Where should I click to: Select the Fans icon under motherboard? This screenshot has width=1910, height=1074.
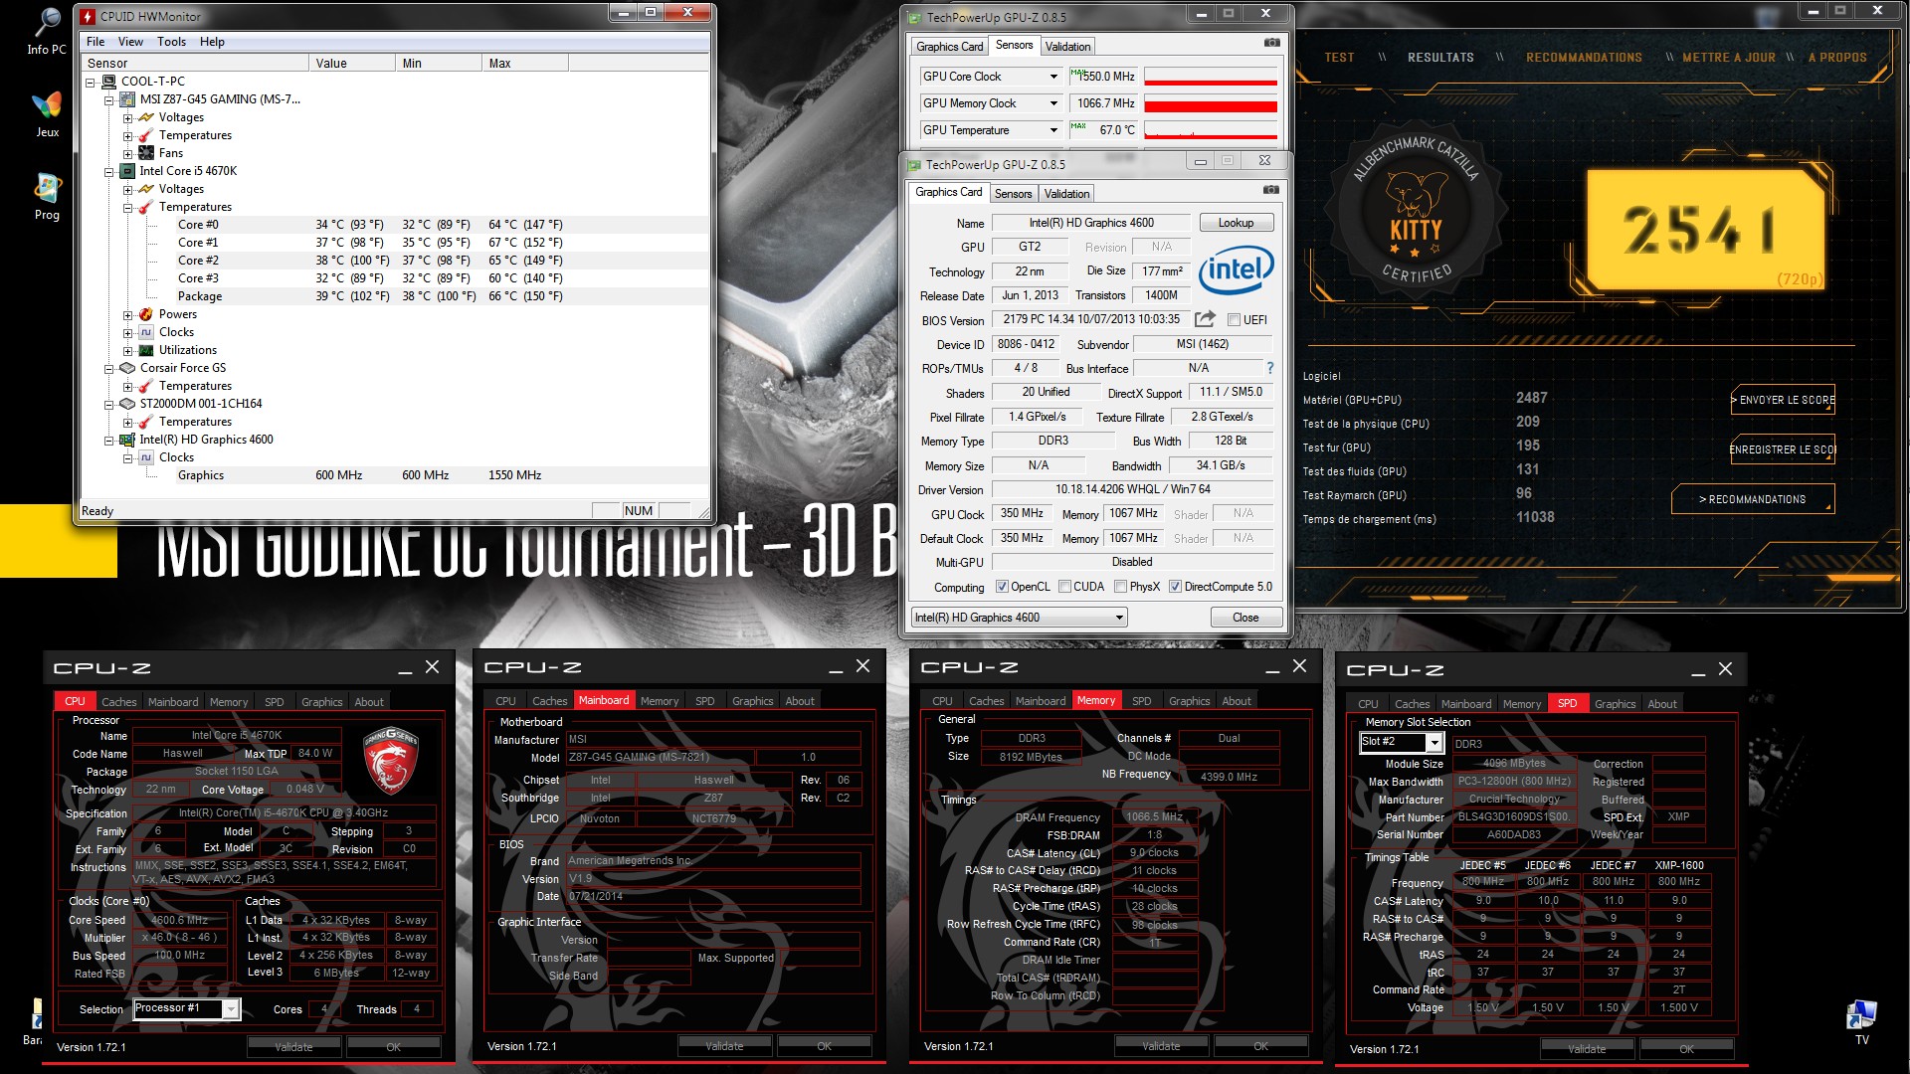[x=146, y=153]
